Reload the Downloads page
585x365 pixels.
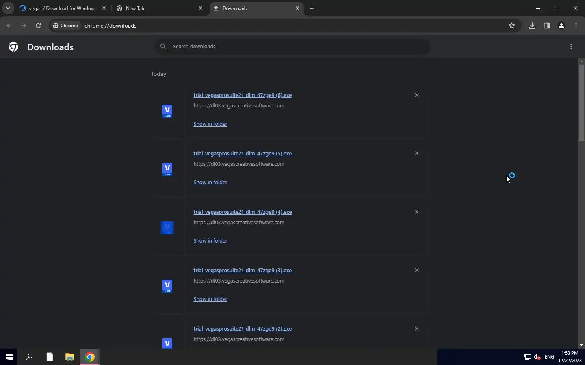click(x=38, y=26)
